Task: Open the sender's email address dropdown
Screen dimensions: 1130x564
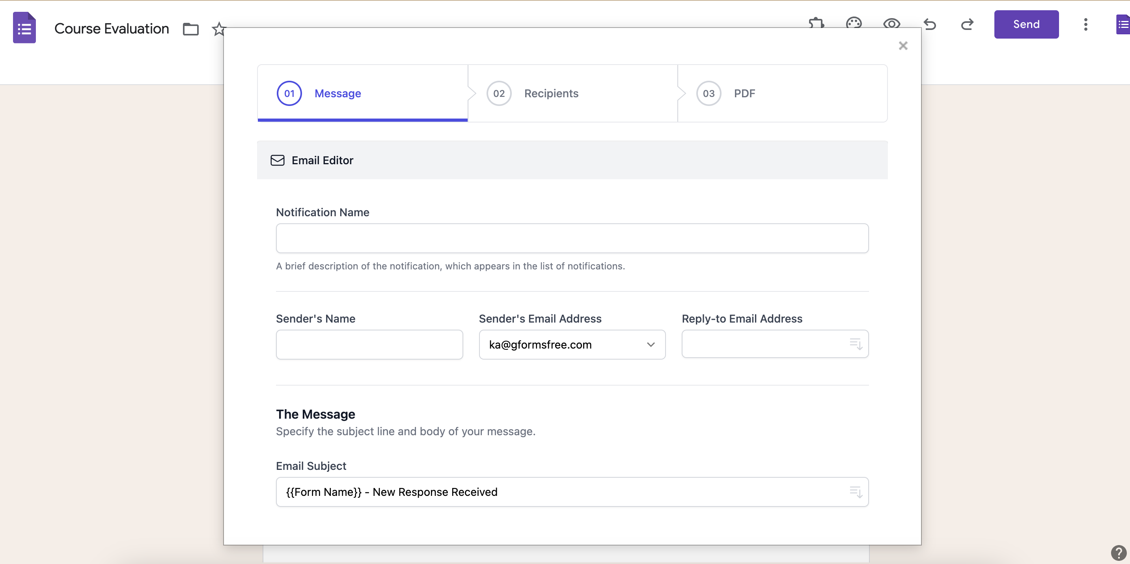Action: (x=651, y=345)
